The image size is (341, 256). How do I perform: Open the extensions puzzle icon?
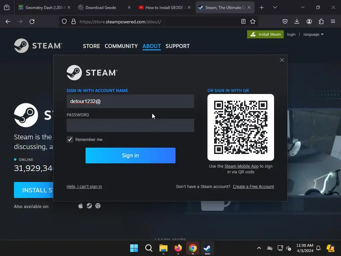pyautogui.click(x=321, y=21)
